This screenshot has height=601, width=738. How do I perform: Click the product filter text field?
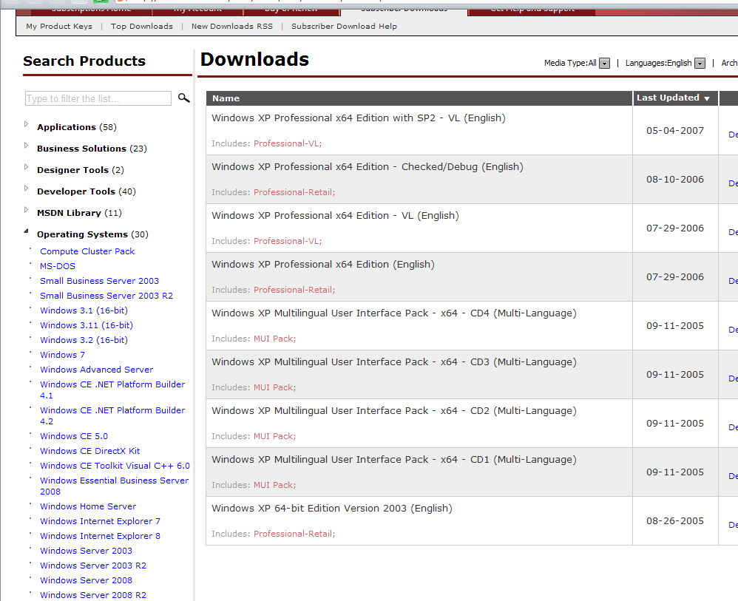[x=98, y=98]
